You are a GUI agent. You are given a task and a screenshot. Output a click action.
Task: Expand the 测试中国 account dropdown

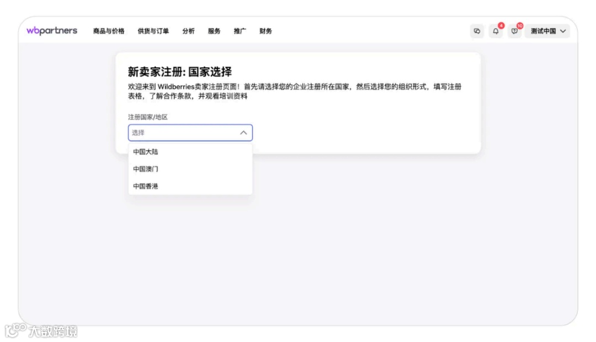point(547,31)
